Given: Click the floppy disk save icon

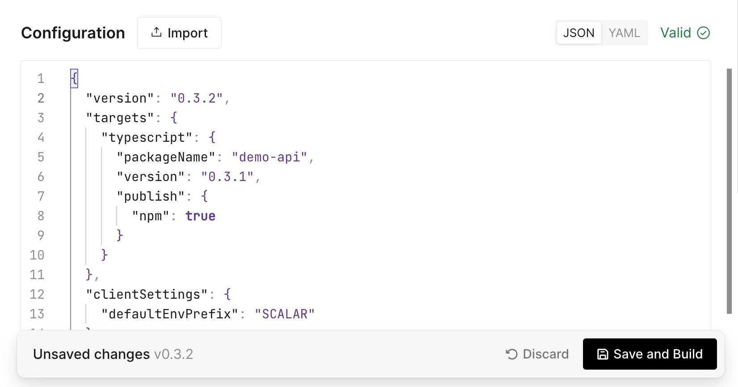Looking at the screenshot, I should (603, 354).
